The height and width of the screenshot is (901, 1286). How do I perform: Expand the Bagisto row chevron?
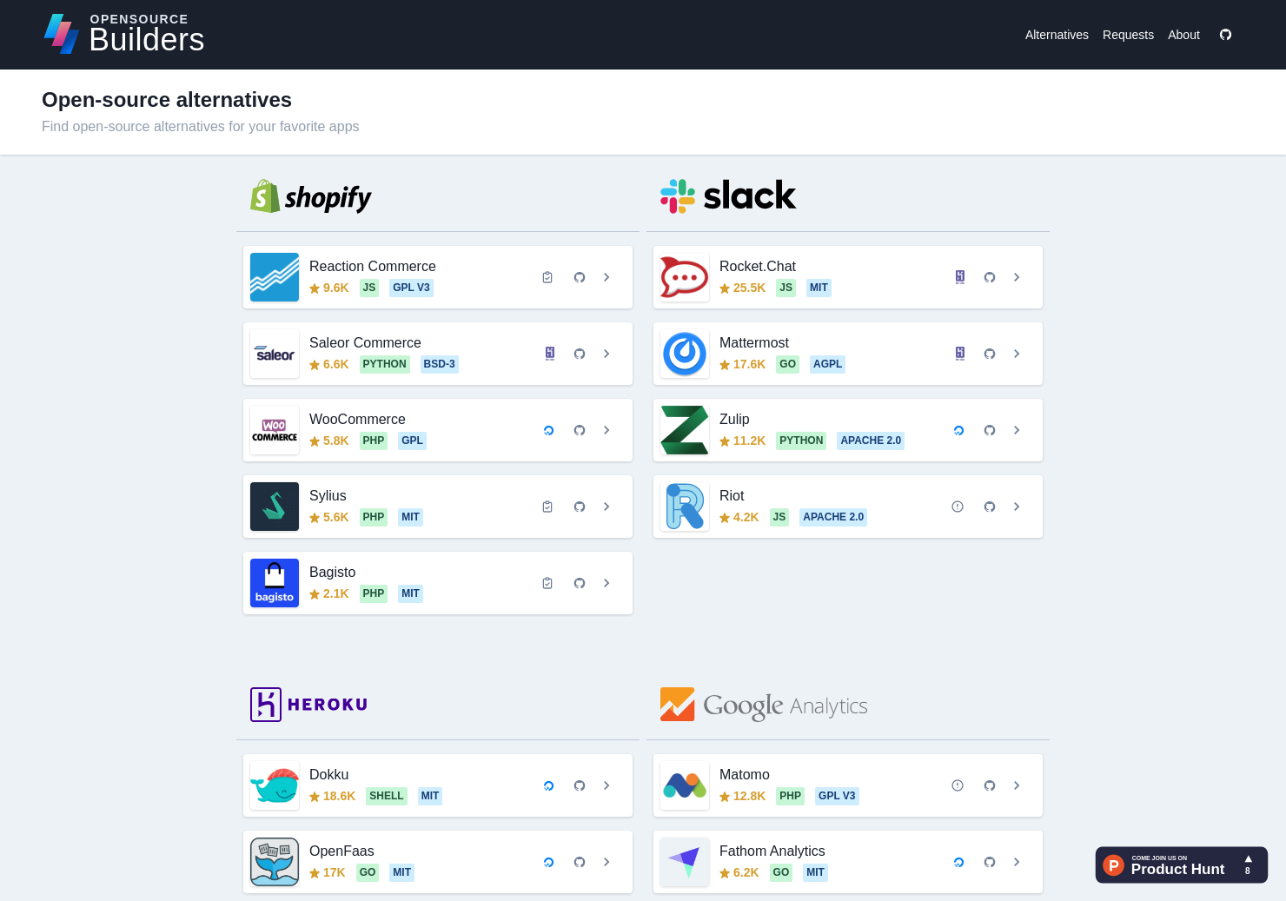[x=607, y=583]
